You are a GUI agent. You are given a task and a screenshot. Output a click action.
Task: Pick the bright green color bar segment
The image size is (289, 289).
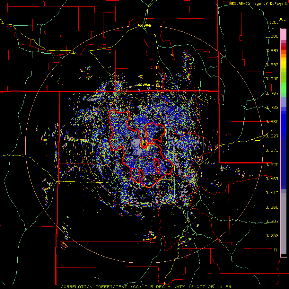coord(284,88)
